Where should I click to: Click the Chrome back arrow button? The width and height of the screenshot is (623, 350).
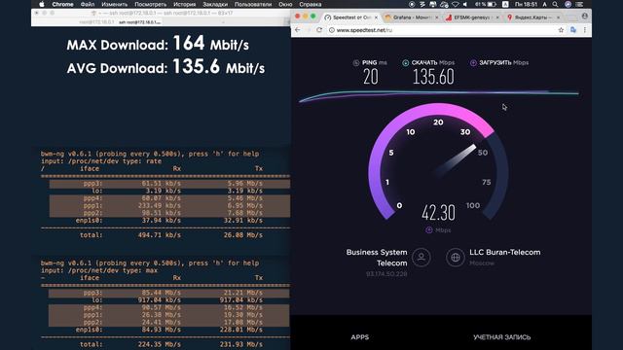(298, 30)
